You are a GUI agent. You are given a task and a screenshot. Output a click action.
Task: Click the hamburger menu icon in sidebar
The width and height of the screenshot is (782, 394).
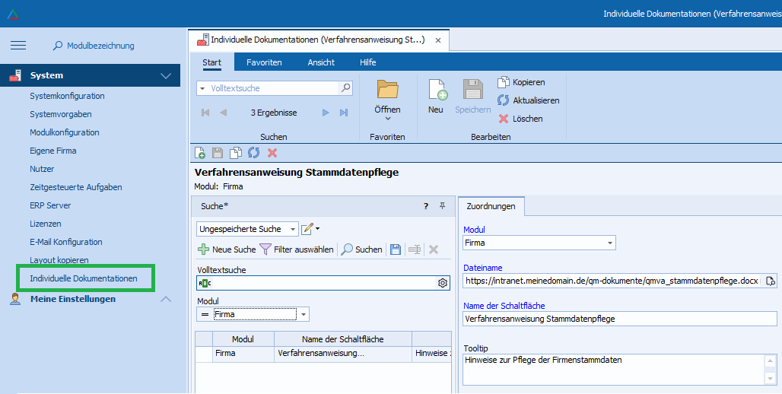click(x=18, y=46)
